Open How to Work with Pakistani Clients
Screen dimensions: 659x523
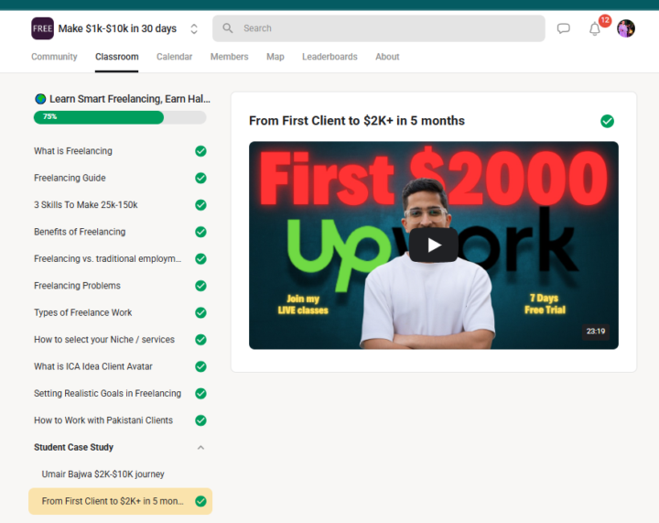tap(103, 420)
